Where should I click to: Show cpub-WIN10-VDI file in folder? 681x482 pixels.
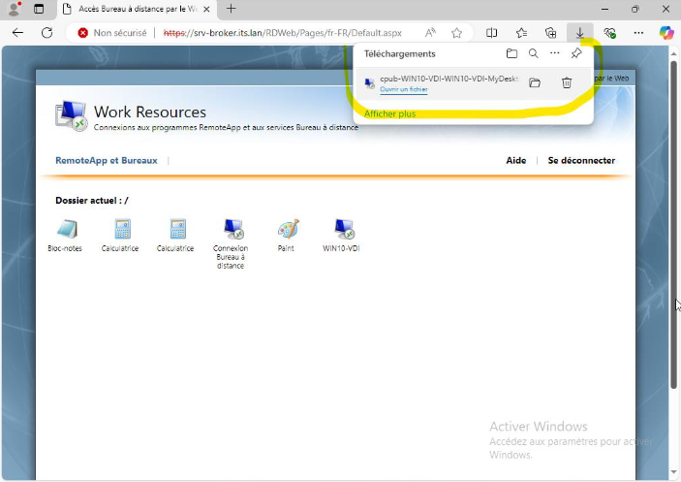(535, 82)
